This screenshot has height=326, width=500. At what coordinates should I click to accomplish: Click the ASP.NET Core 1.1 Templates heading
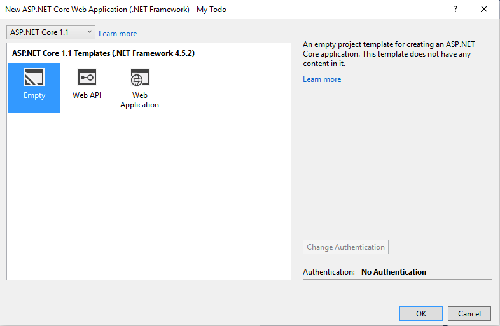[103, 53]
